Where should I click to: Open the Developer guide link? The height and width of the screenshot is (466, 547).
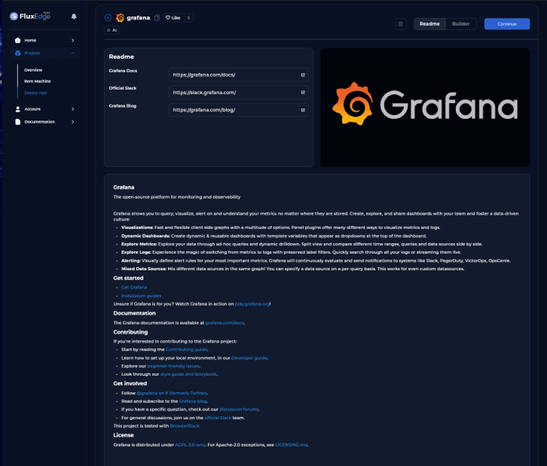249,358
